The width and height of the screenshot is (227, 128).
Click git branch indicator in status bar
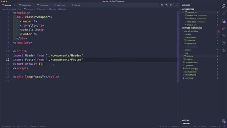point(6,127)
